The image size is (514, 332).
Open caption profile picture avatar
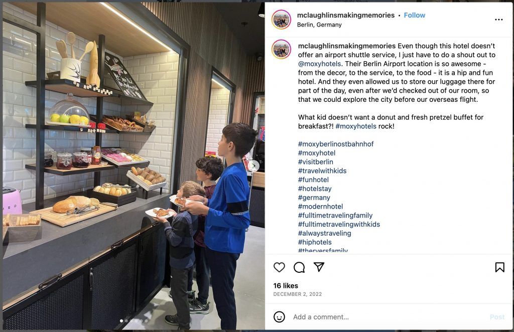[x=281, y=49]
